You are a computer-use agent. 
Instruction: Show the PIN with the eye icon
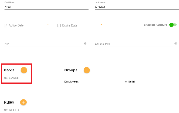click(85, 43)
